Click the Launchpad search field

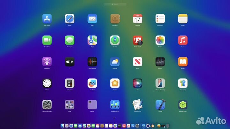115,4
